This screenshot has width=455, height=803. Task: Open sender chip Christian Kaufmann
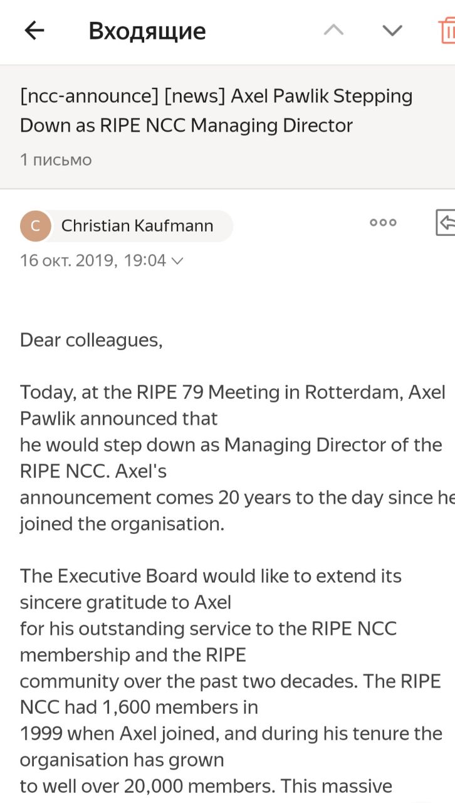(x=137, y=226)
